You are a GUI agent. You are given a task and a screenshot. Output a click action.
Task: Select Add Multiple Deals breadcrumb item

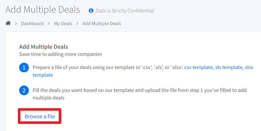(x=102, y=24)
